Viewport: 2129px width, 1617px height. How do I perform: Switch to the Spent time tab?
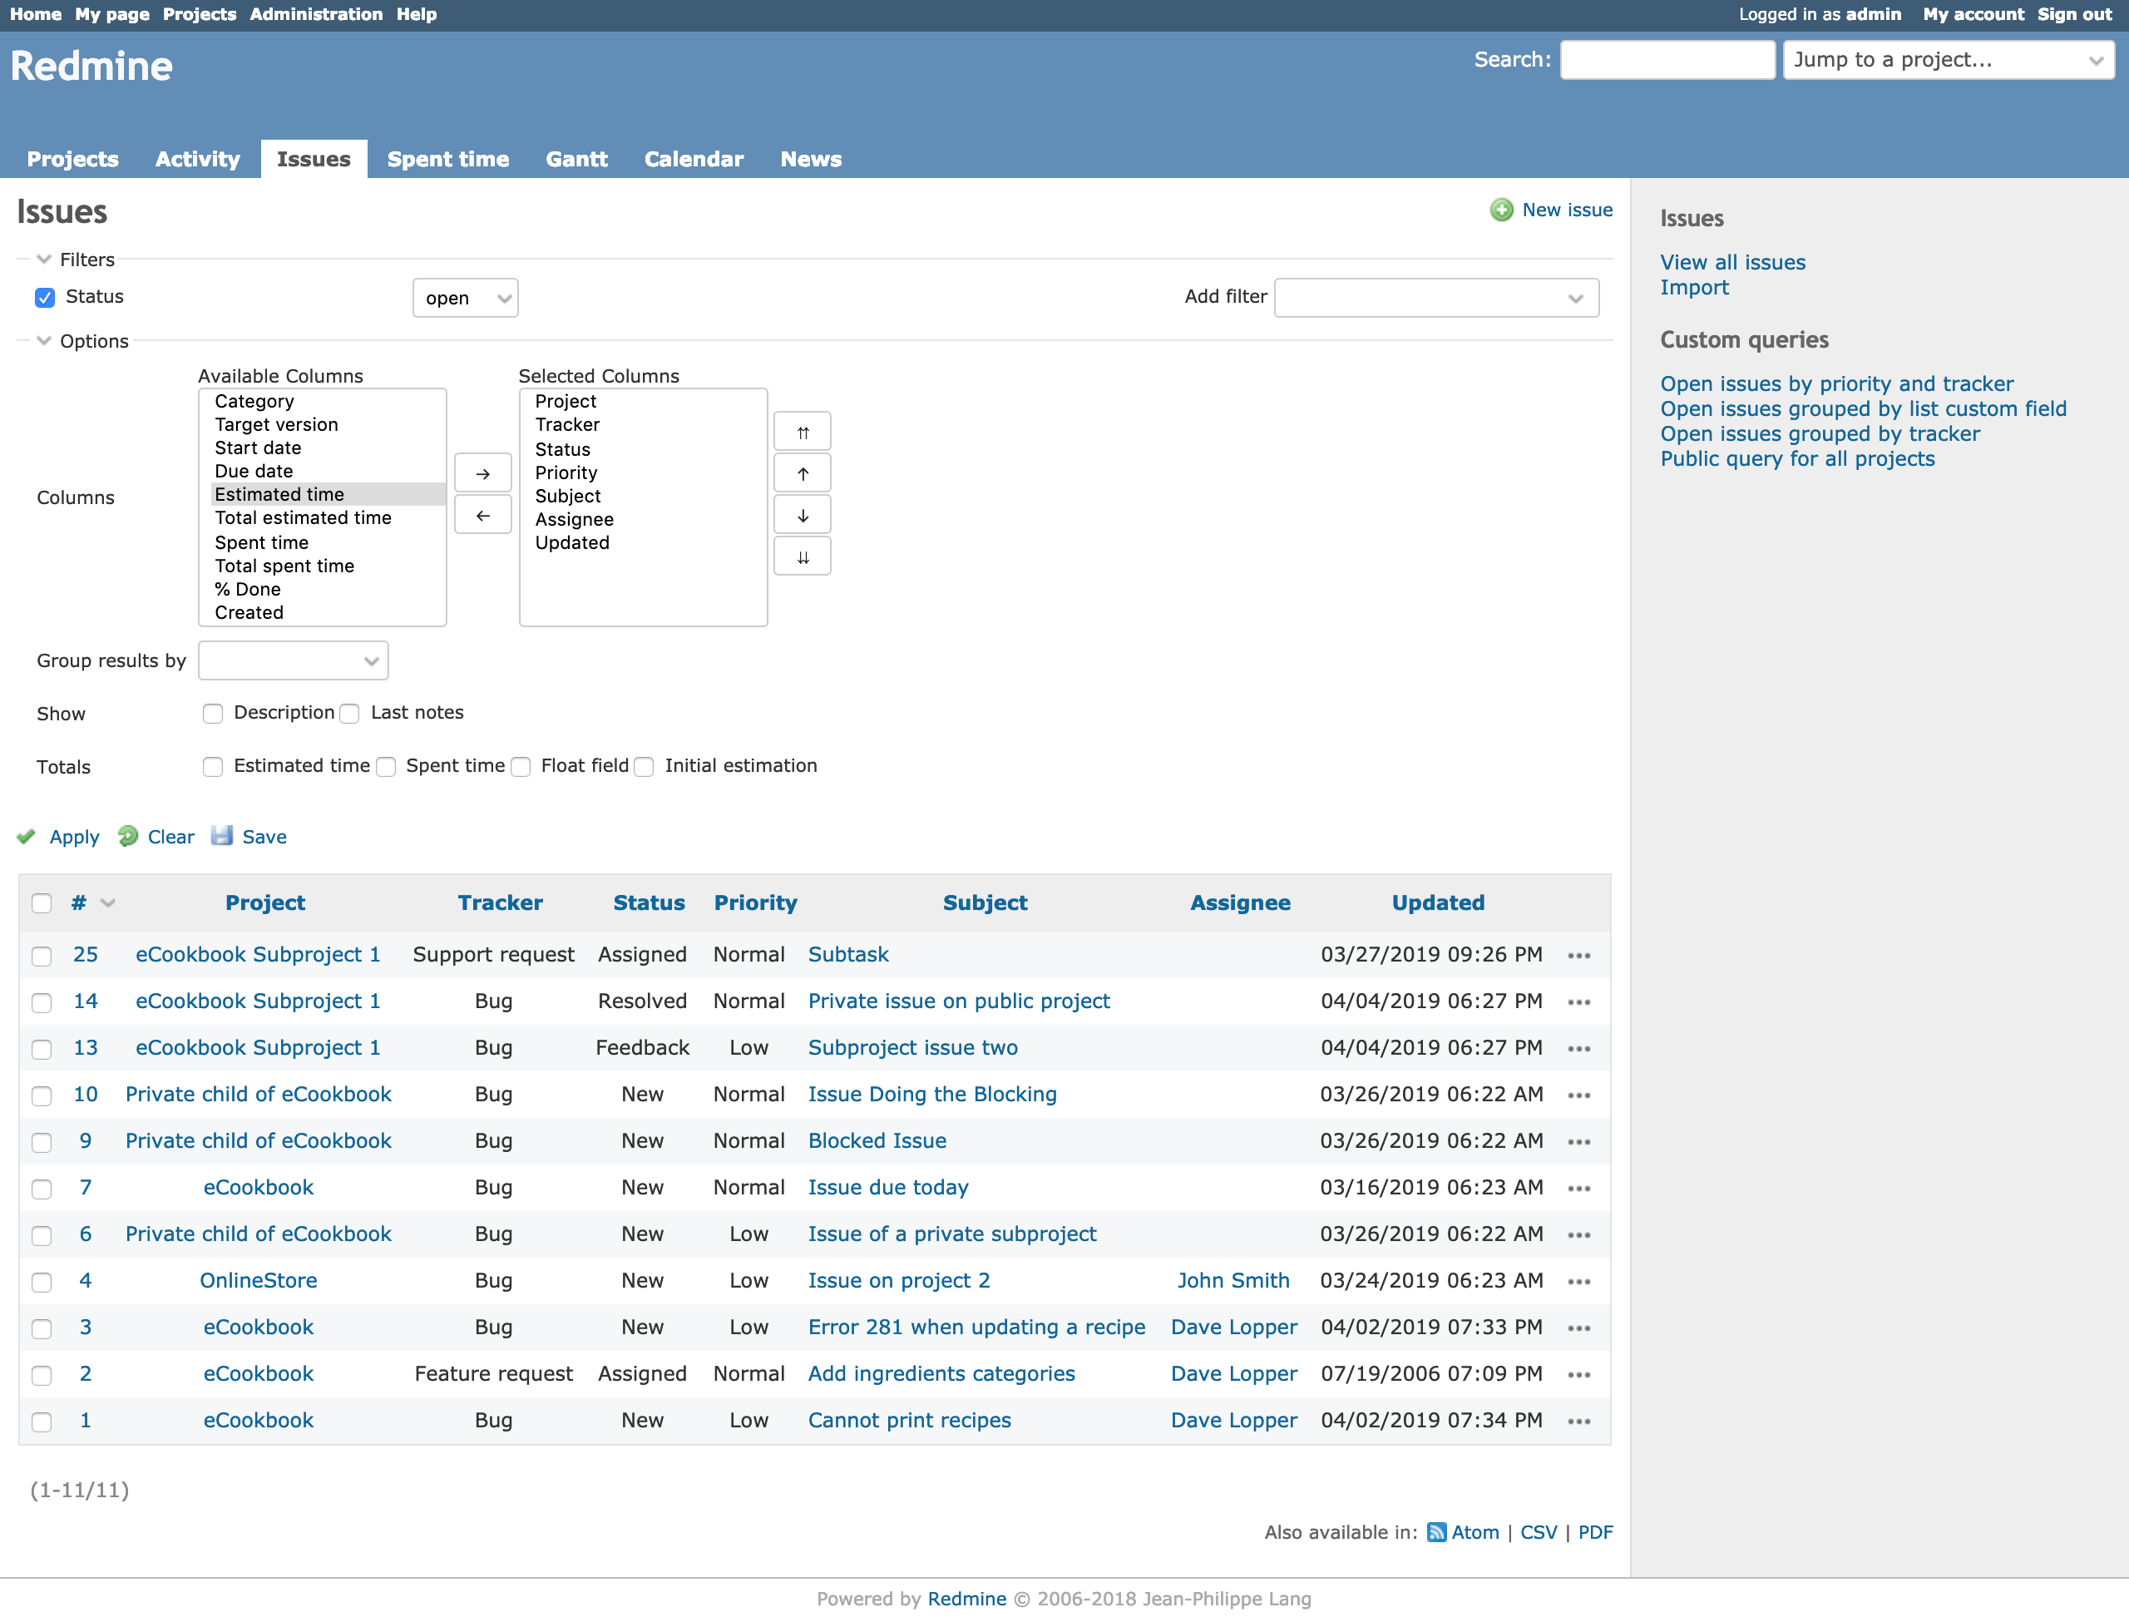pos(447,159)
